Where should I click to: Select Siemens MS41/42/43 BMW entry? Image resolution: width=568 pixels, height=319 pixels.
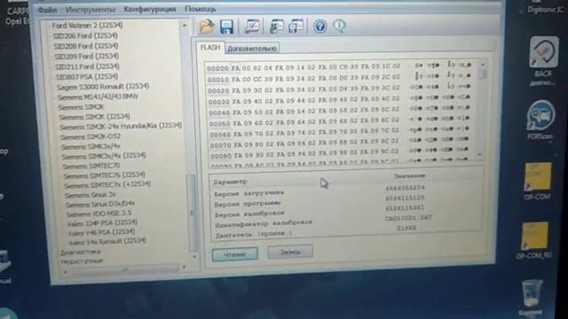coord(98,97)
